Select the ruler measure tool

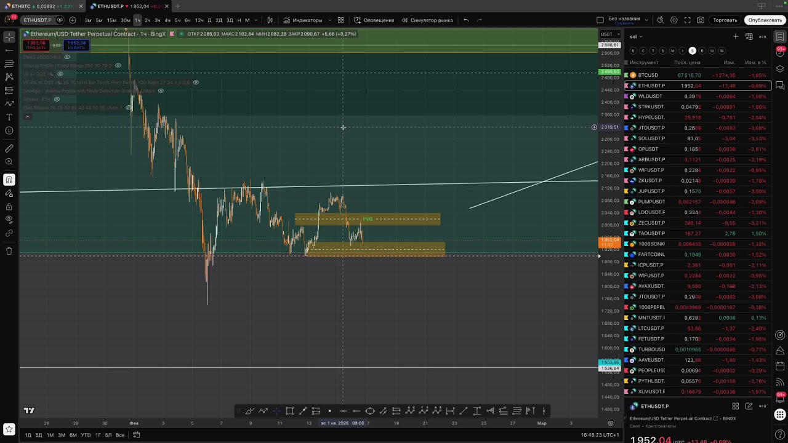(9, 148)
